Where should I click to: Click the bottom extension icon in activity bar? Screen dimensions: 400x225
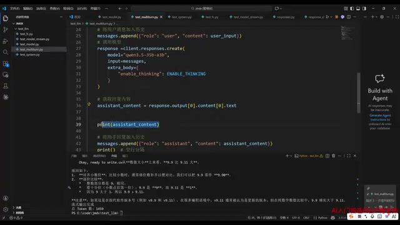click(x=6, y=97)
